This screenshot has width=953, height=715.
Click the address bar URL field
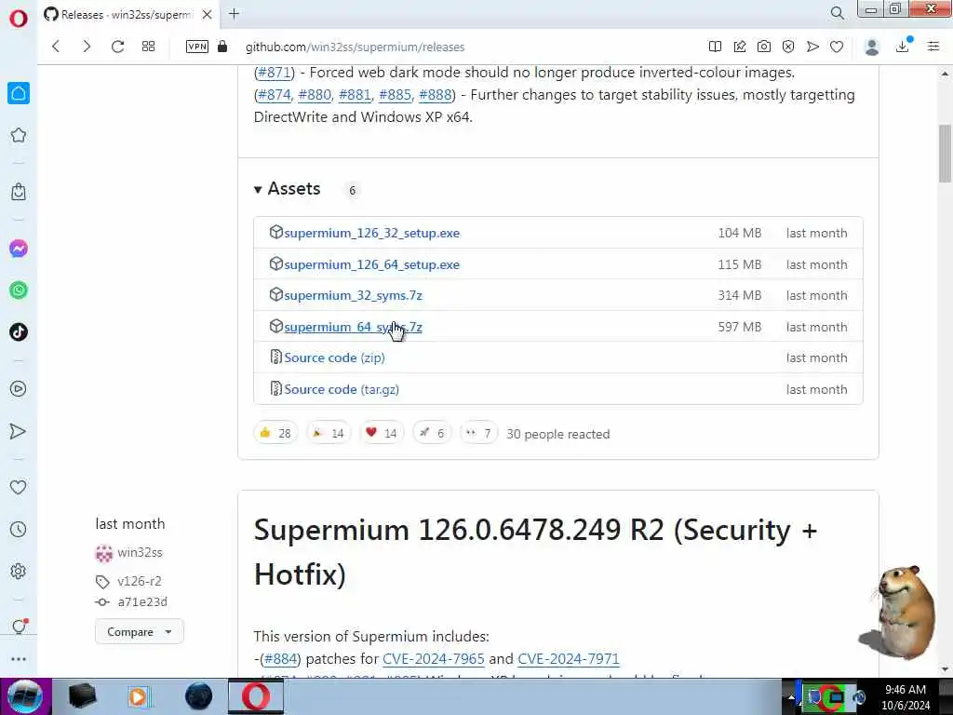355,47
